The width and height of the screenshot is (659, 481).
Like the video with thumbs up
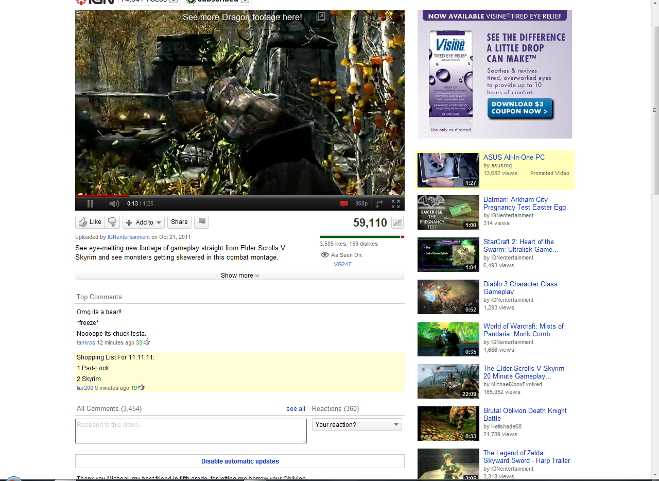click(90, 222)
